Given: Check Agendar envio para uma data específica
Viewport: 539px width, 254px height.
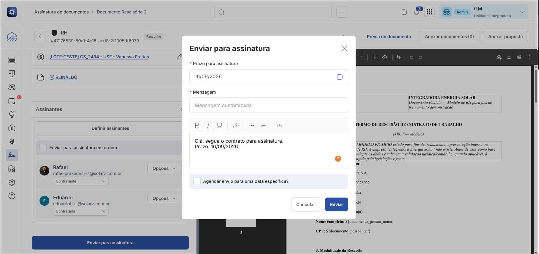Looking at the screenshot, I should (197, 181).
